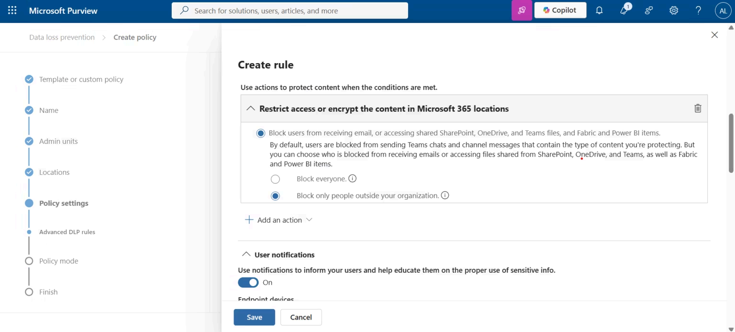Open the Add an action dropdown chevron
Screen dimensions: 735x332
[309, 220]
